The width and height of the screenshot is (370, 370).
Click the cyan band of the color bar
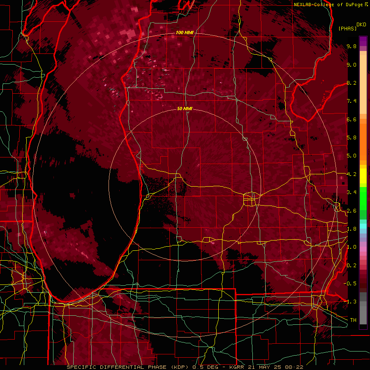(x=363, y=226)
